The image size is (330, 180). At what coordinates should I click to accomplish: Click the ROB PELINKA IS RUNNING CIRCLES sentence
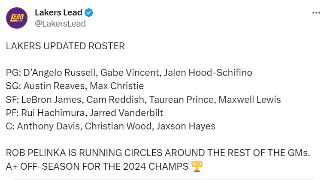[x=158, y=153]
